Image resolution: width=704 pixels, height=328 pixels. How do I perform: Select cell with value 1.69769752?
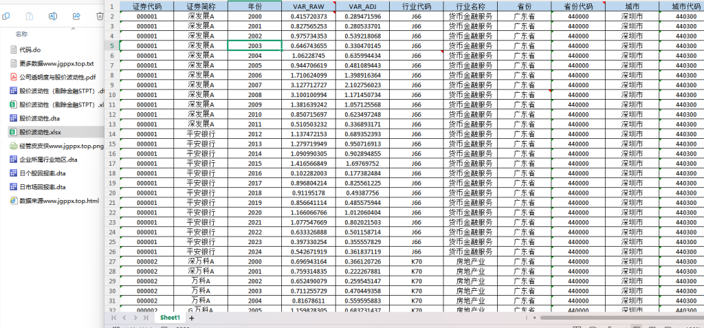click(362, 164)
